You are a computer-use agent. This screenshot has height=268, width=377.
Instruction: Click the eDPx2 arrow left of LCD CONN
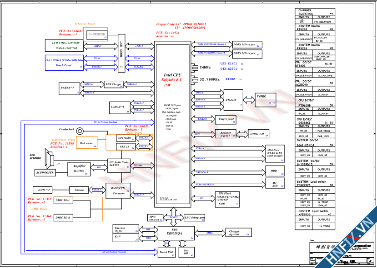[x=98, y=46]
